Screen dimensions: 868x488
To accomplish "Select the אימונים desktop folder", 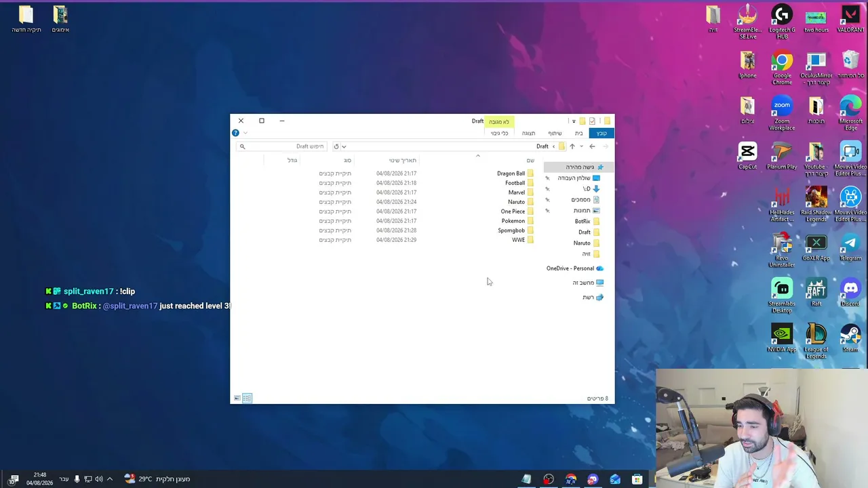I will (60, 19).
